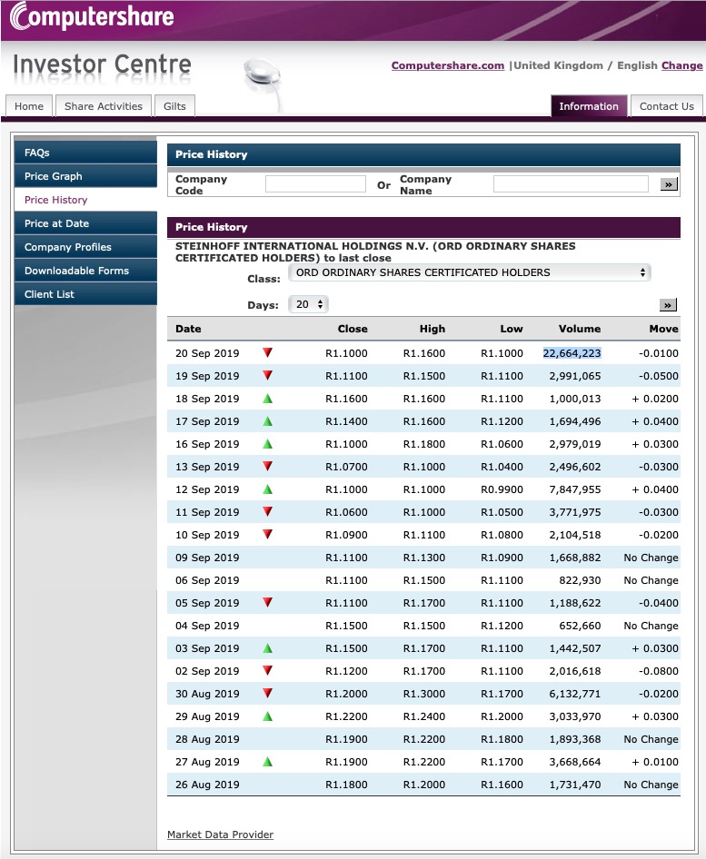The width and height of the screenshot is (706, 859).
Task: Open the Gilts menu item
Action: [x=174, y=105]
